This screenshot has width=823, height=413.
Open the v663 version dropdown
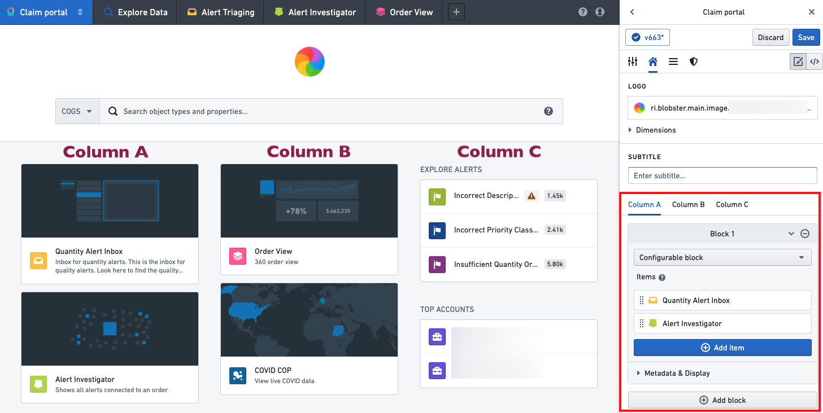(x=647, y=37)
